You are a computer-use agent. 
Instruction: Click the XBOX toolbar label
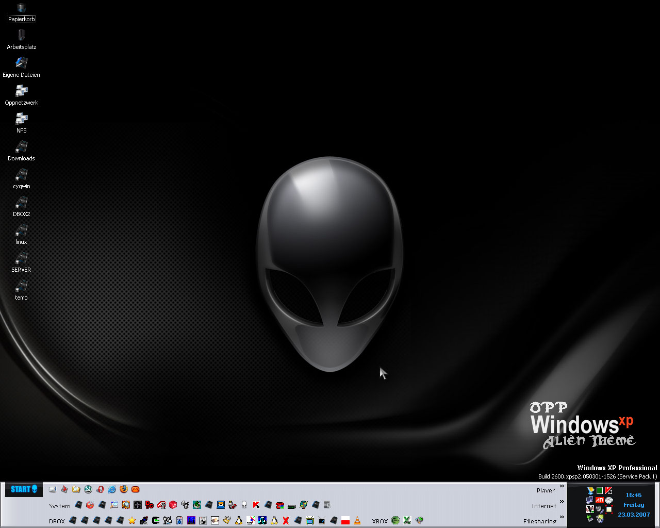click(x=380, y=521)
